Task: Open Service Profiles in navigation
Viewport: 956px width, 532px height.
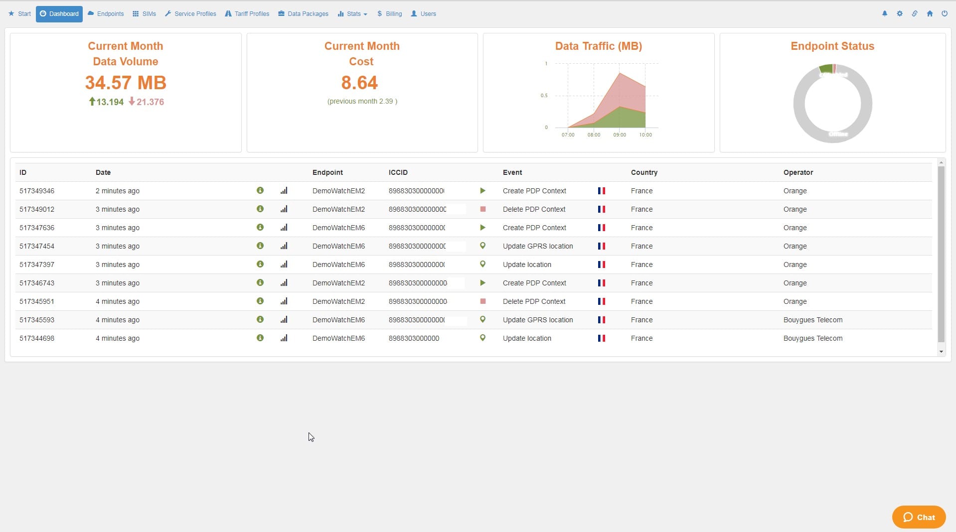Action: coord(191,14)
